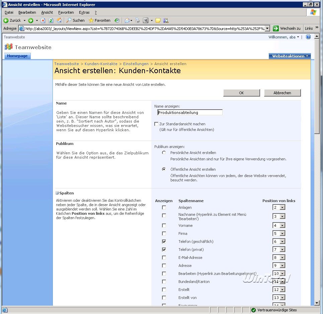Open Kunden-Kontakte breadcrumb link

point(101,64)
